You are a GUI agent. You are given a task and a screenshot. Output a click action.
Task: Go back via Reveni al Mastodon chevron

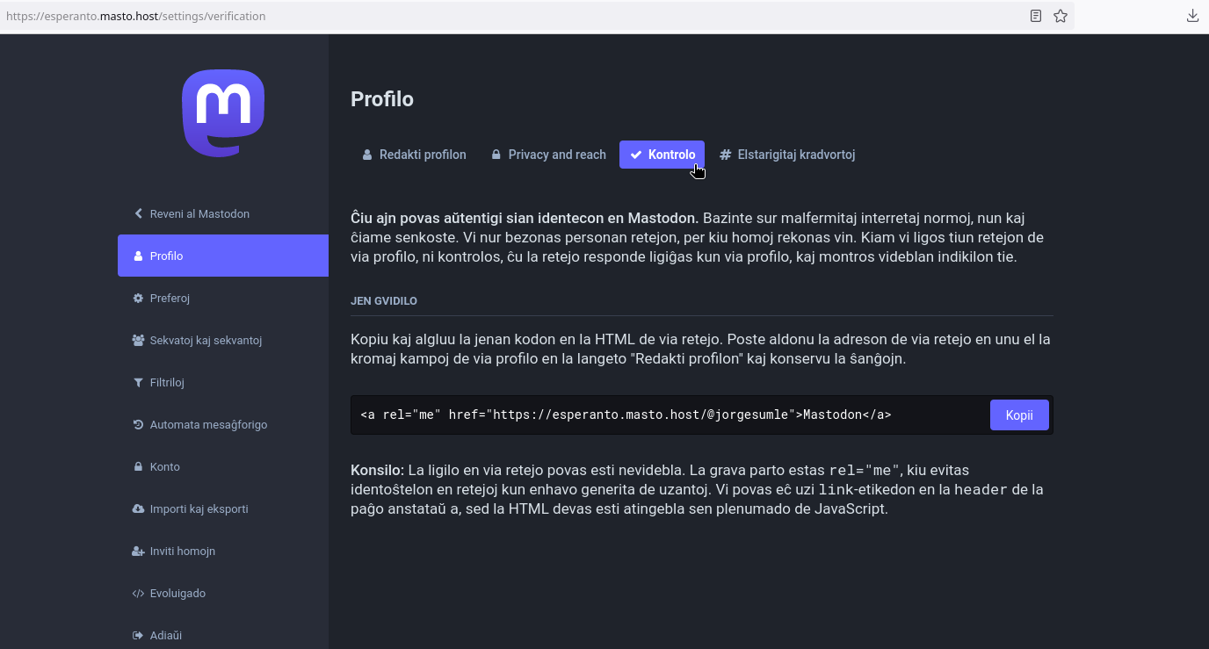pyautogui.click(x=138, y=214)
